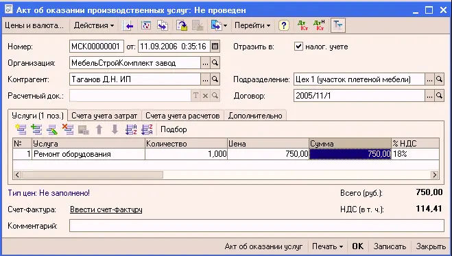
Task: Click the horizontal scrollbar thumb in table
Action: (x=93, y=175)
